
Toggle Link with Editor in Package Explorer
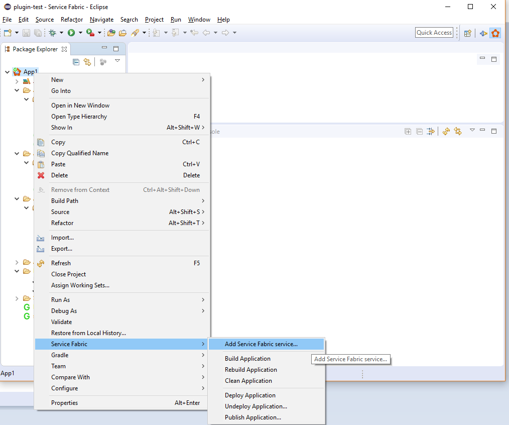[x=87, y=62]
